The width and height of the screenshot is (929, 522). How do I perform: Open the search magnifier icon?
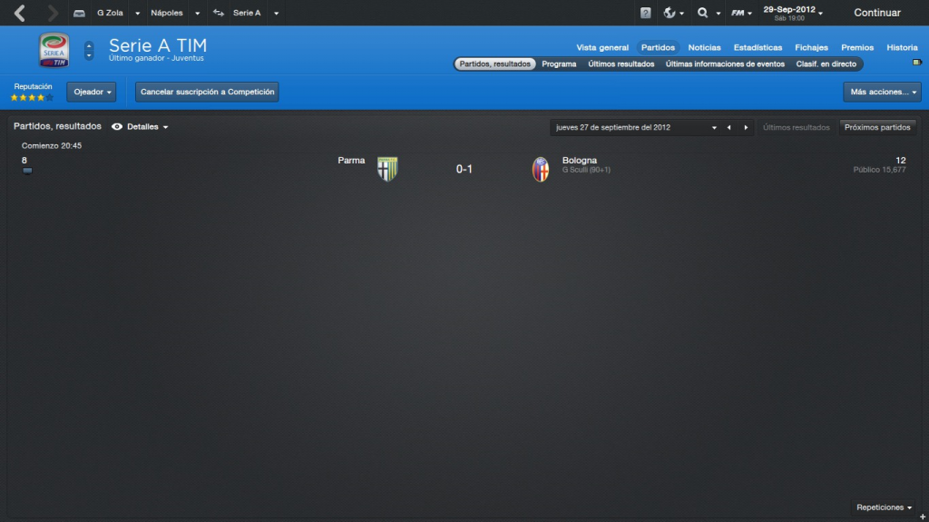[703, 13]
